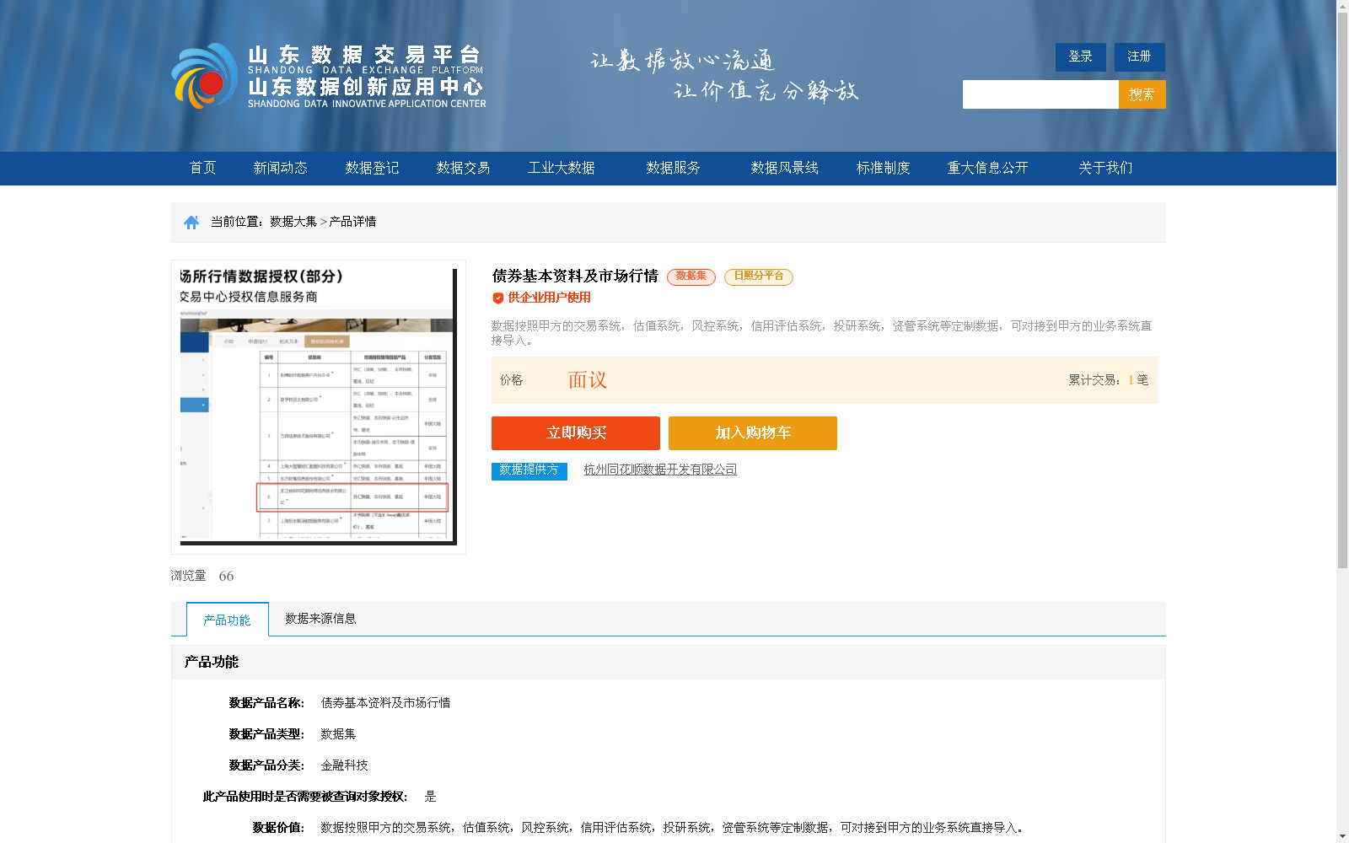Click 加入购物车 add to cart button
This screenshot has width=1349, height=843.
tap(753, 433)
